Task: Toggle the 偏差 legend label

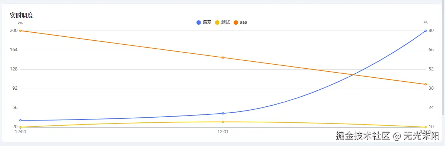Action: point(207,23)
